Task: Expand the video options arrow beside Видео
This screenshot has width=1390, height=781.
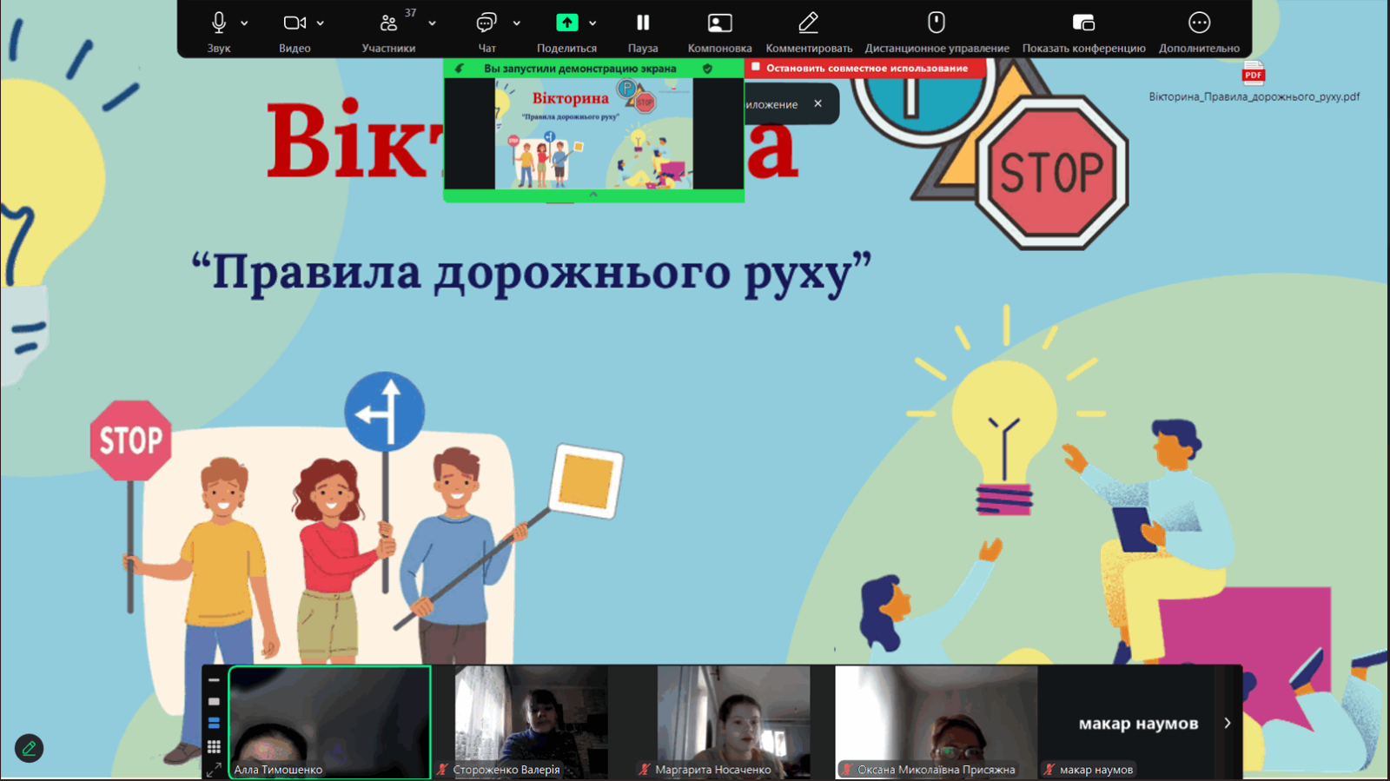Action: click(x=321, y=23)
